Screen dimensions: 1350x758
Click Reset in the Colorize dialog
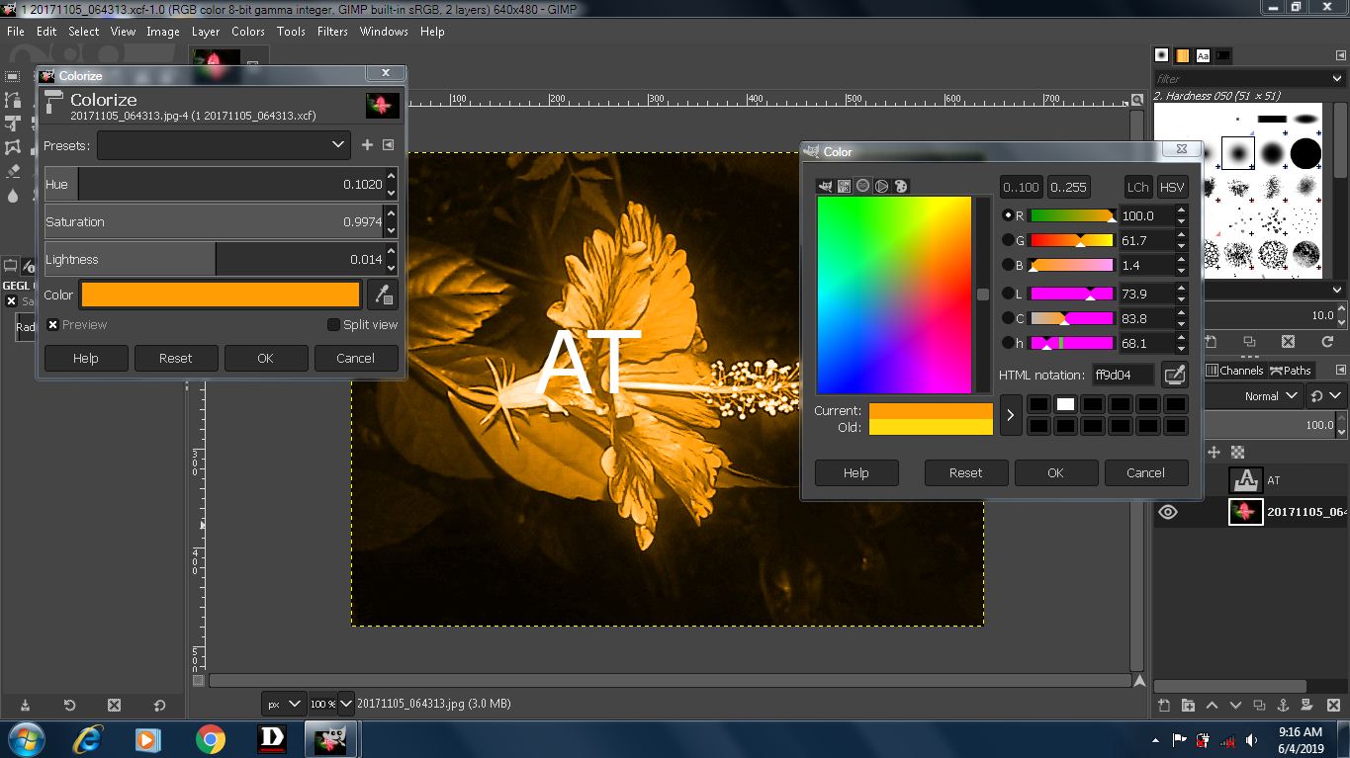175,358
